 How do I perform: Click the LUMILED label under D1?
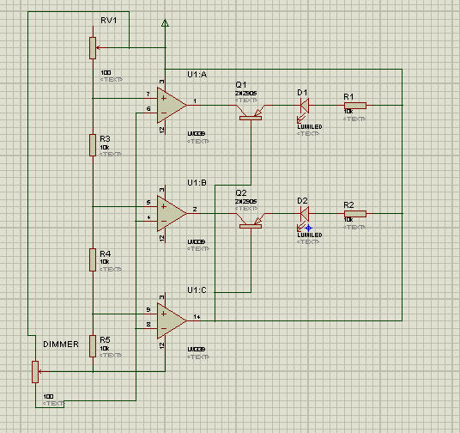click(310, 127)
